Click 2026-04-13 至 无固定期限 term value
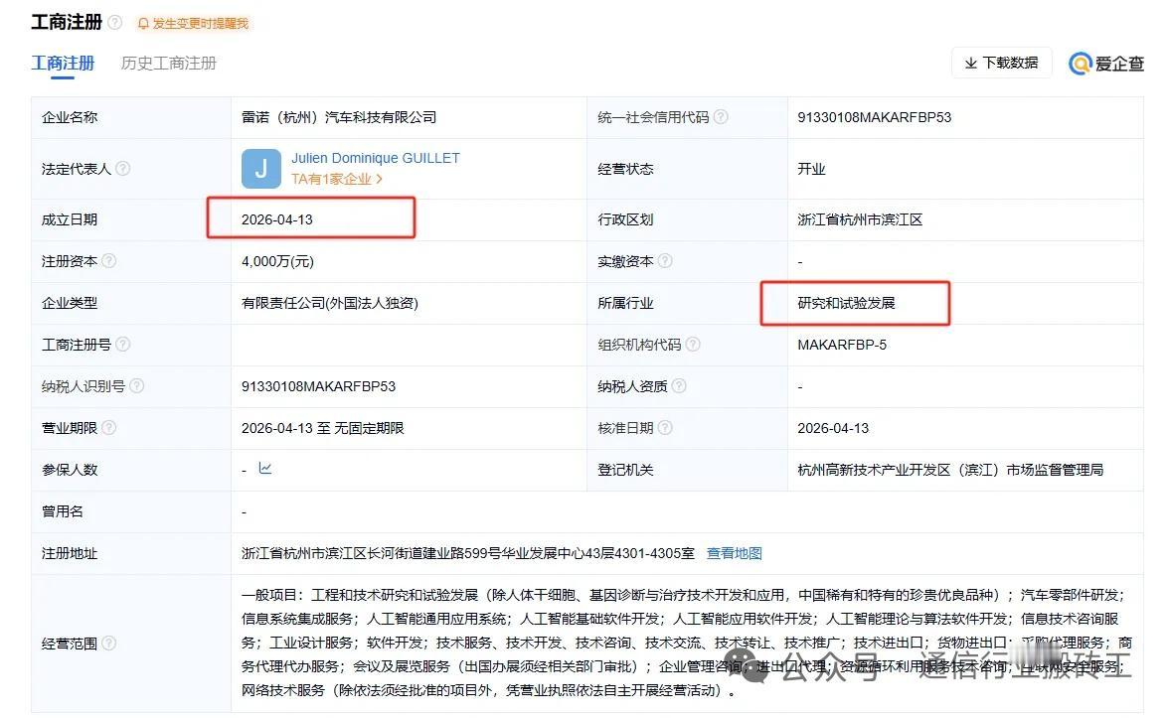Screen dimensions: 1166x718 click(323, 428)
